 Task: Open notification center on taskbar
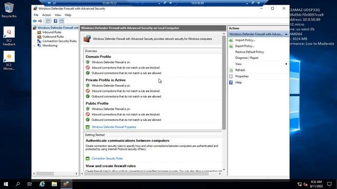point(329,184)
